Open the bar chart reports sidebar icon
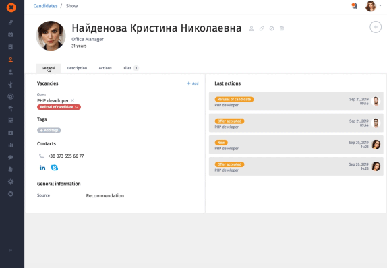This screenshot has height=268, width=387. (11, 145)
